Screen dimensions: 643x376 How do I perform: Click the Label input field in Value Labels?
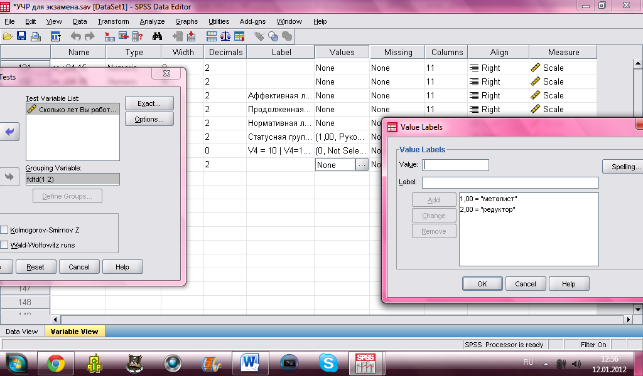pyautogui.click(x=510, y=182)
